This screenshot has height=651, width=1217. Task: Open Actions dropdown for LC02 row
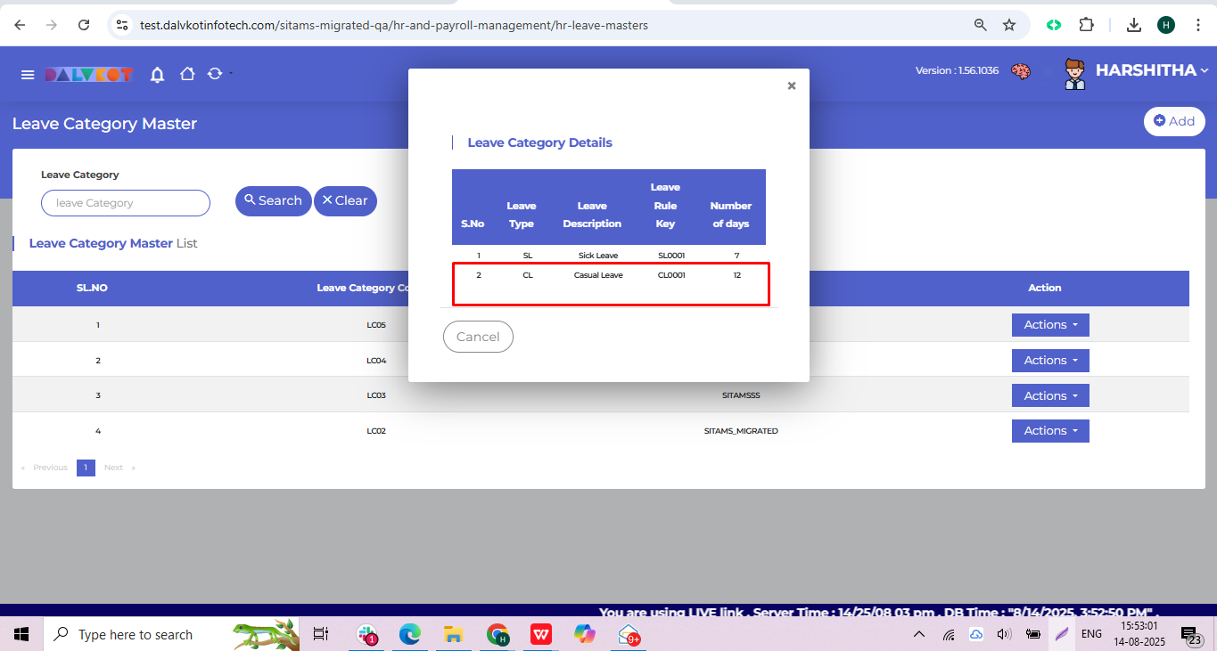[x=1049, y=431]
